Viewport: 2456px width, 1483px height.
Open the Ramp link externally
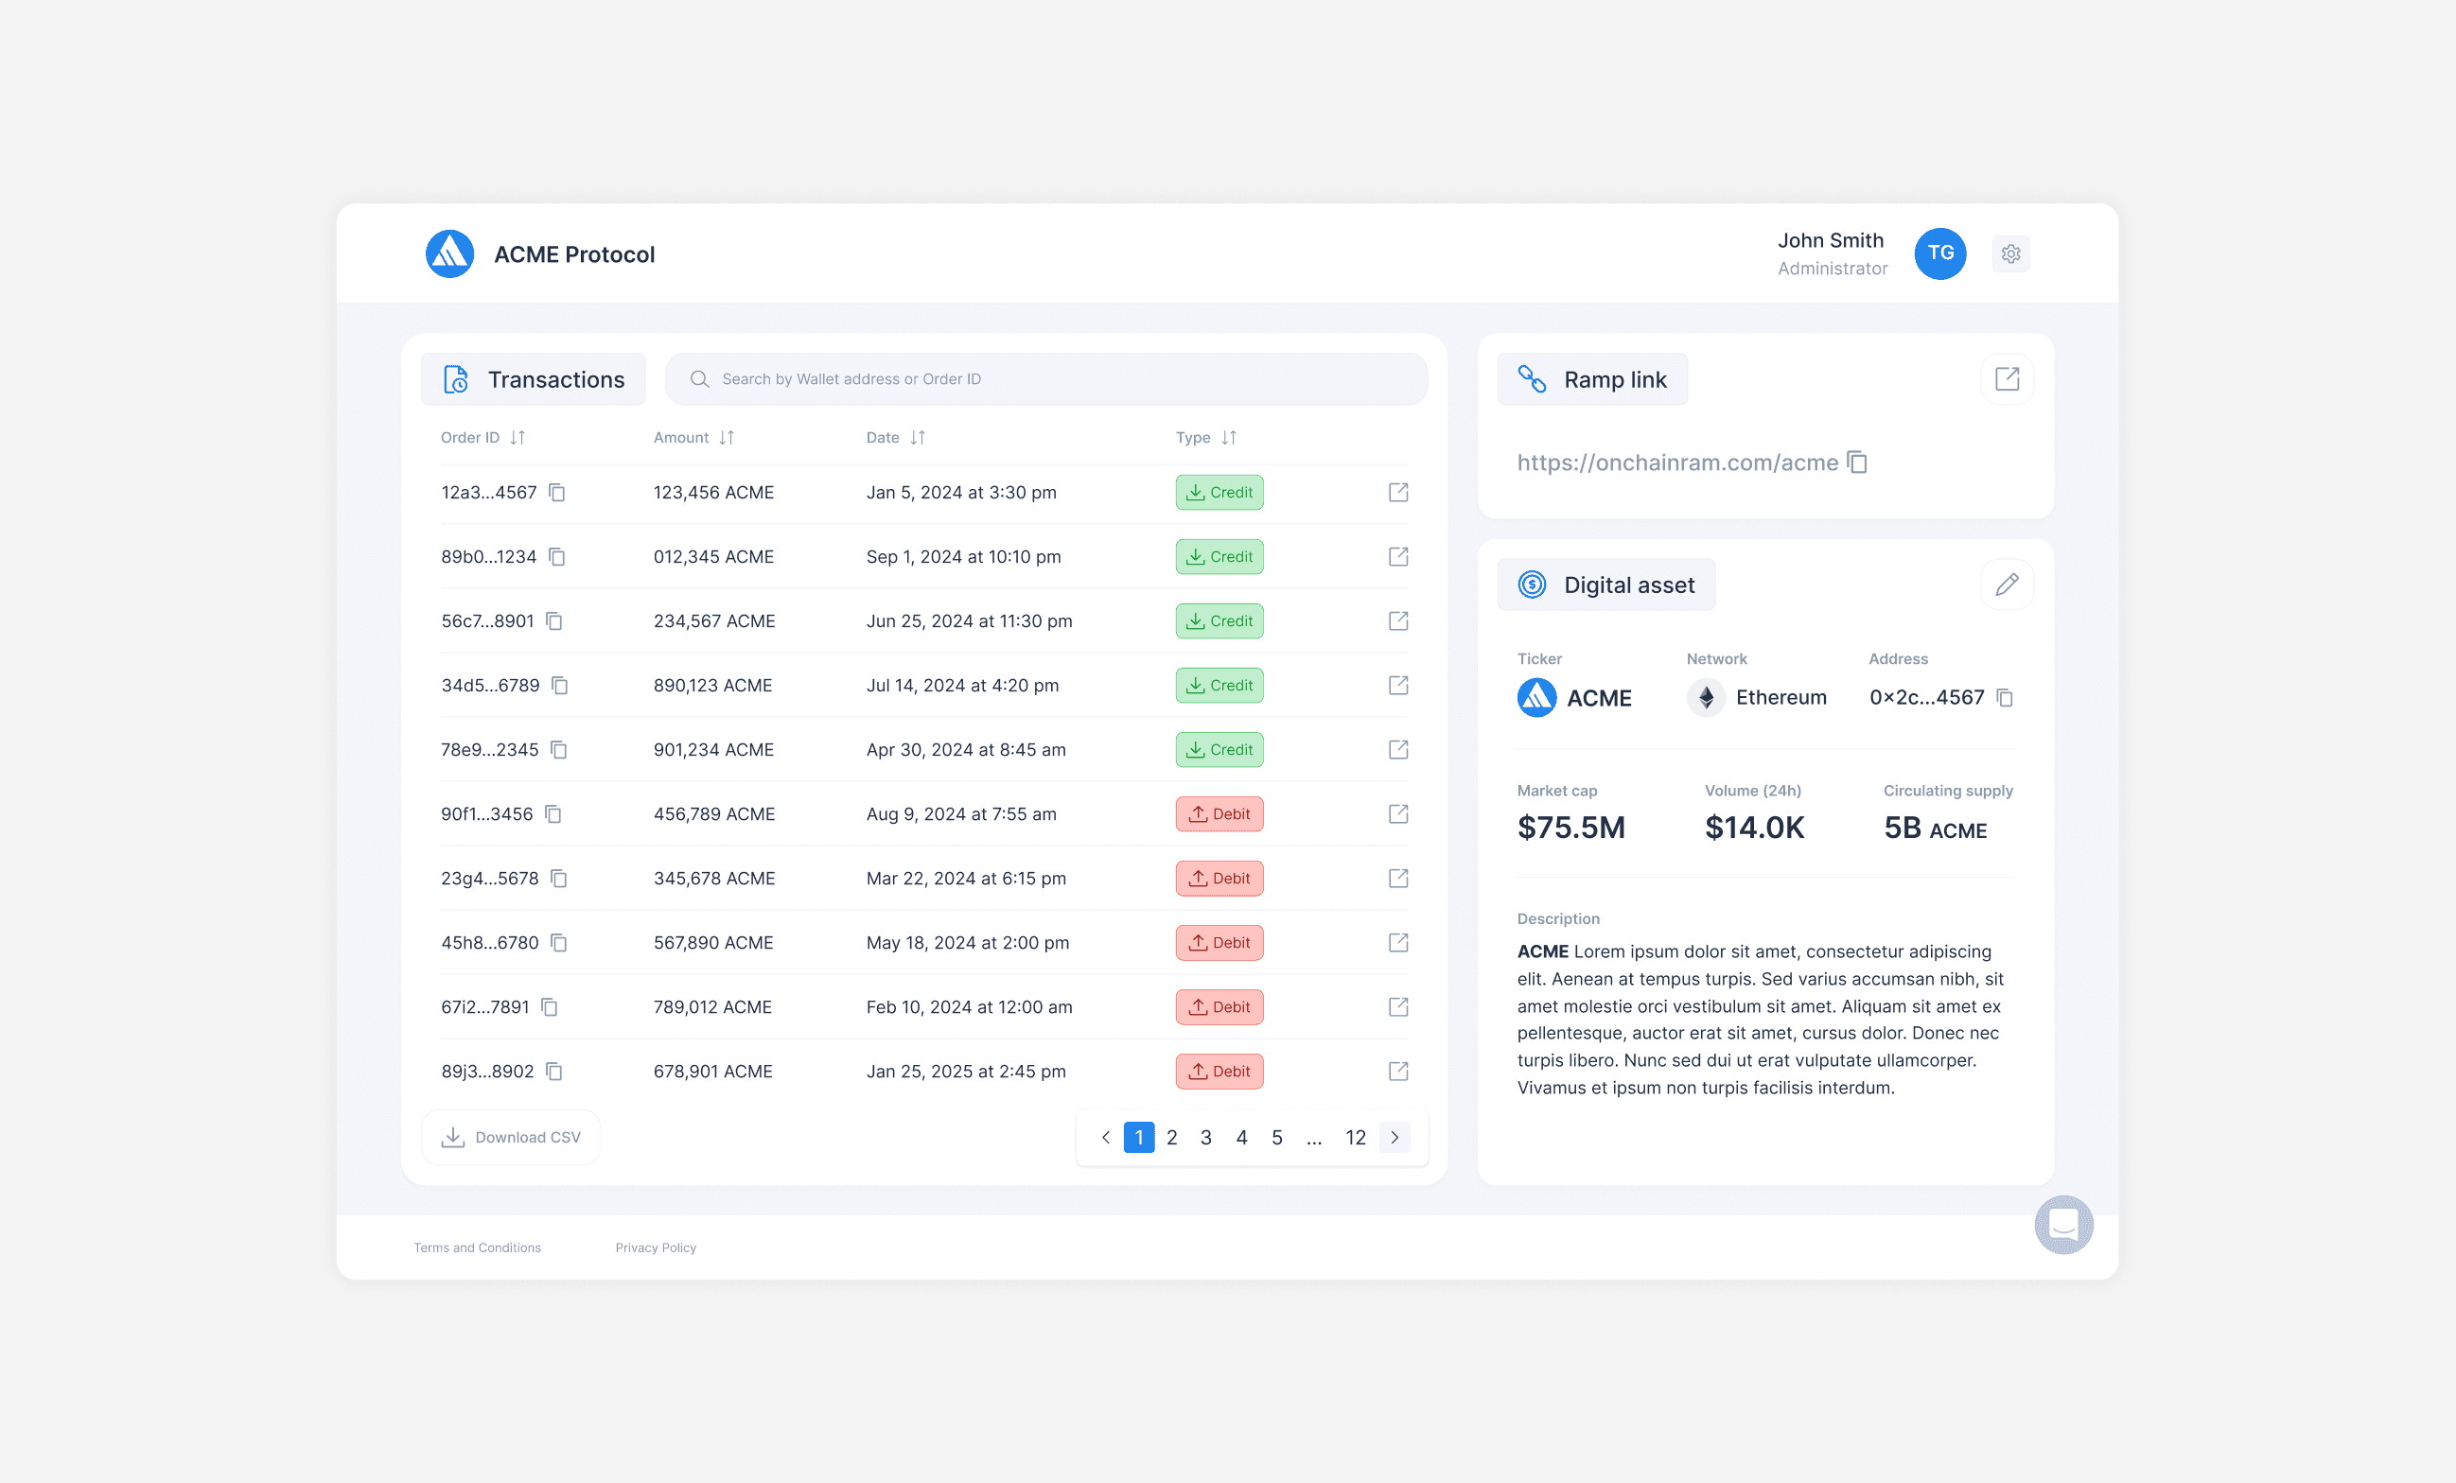pyautogui.click(x=2006, y=378)
